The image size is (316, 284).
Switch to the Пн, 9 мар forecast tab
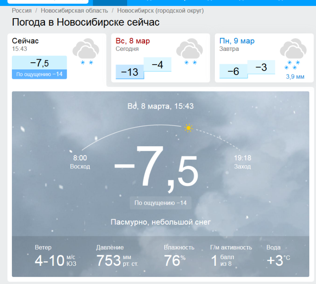[237, 41]
